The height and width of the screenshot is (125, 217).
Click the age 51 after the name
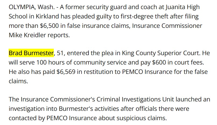[60, 53]
